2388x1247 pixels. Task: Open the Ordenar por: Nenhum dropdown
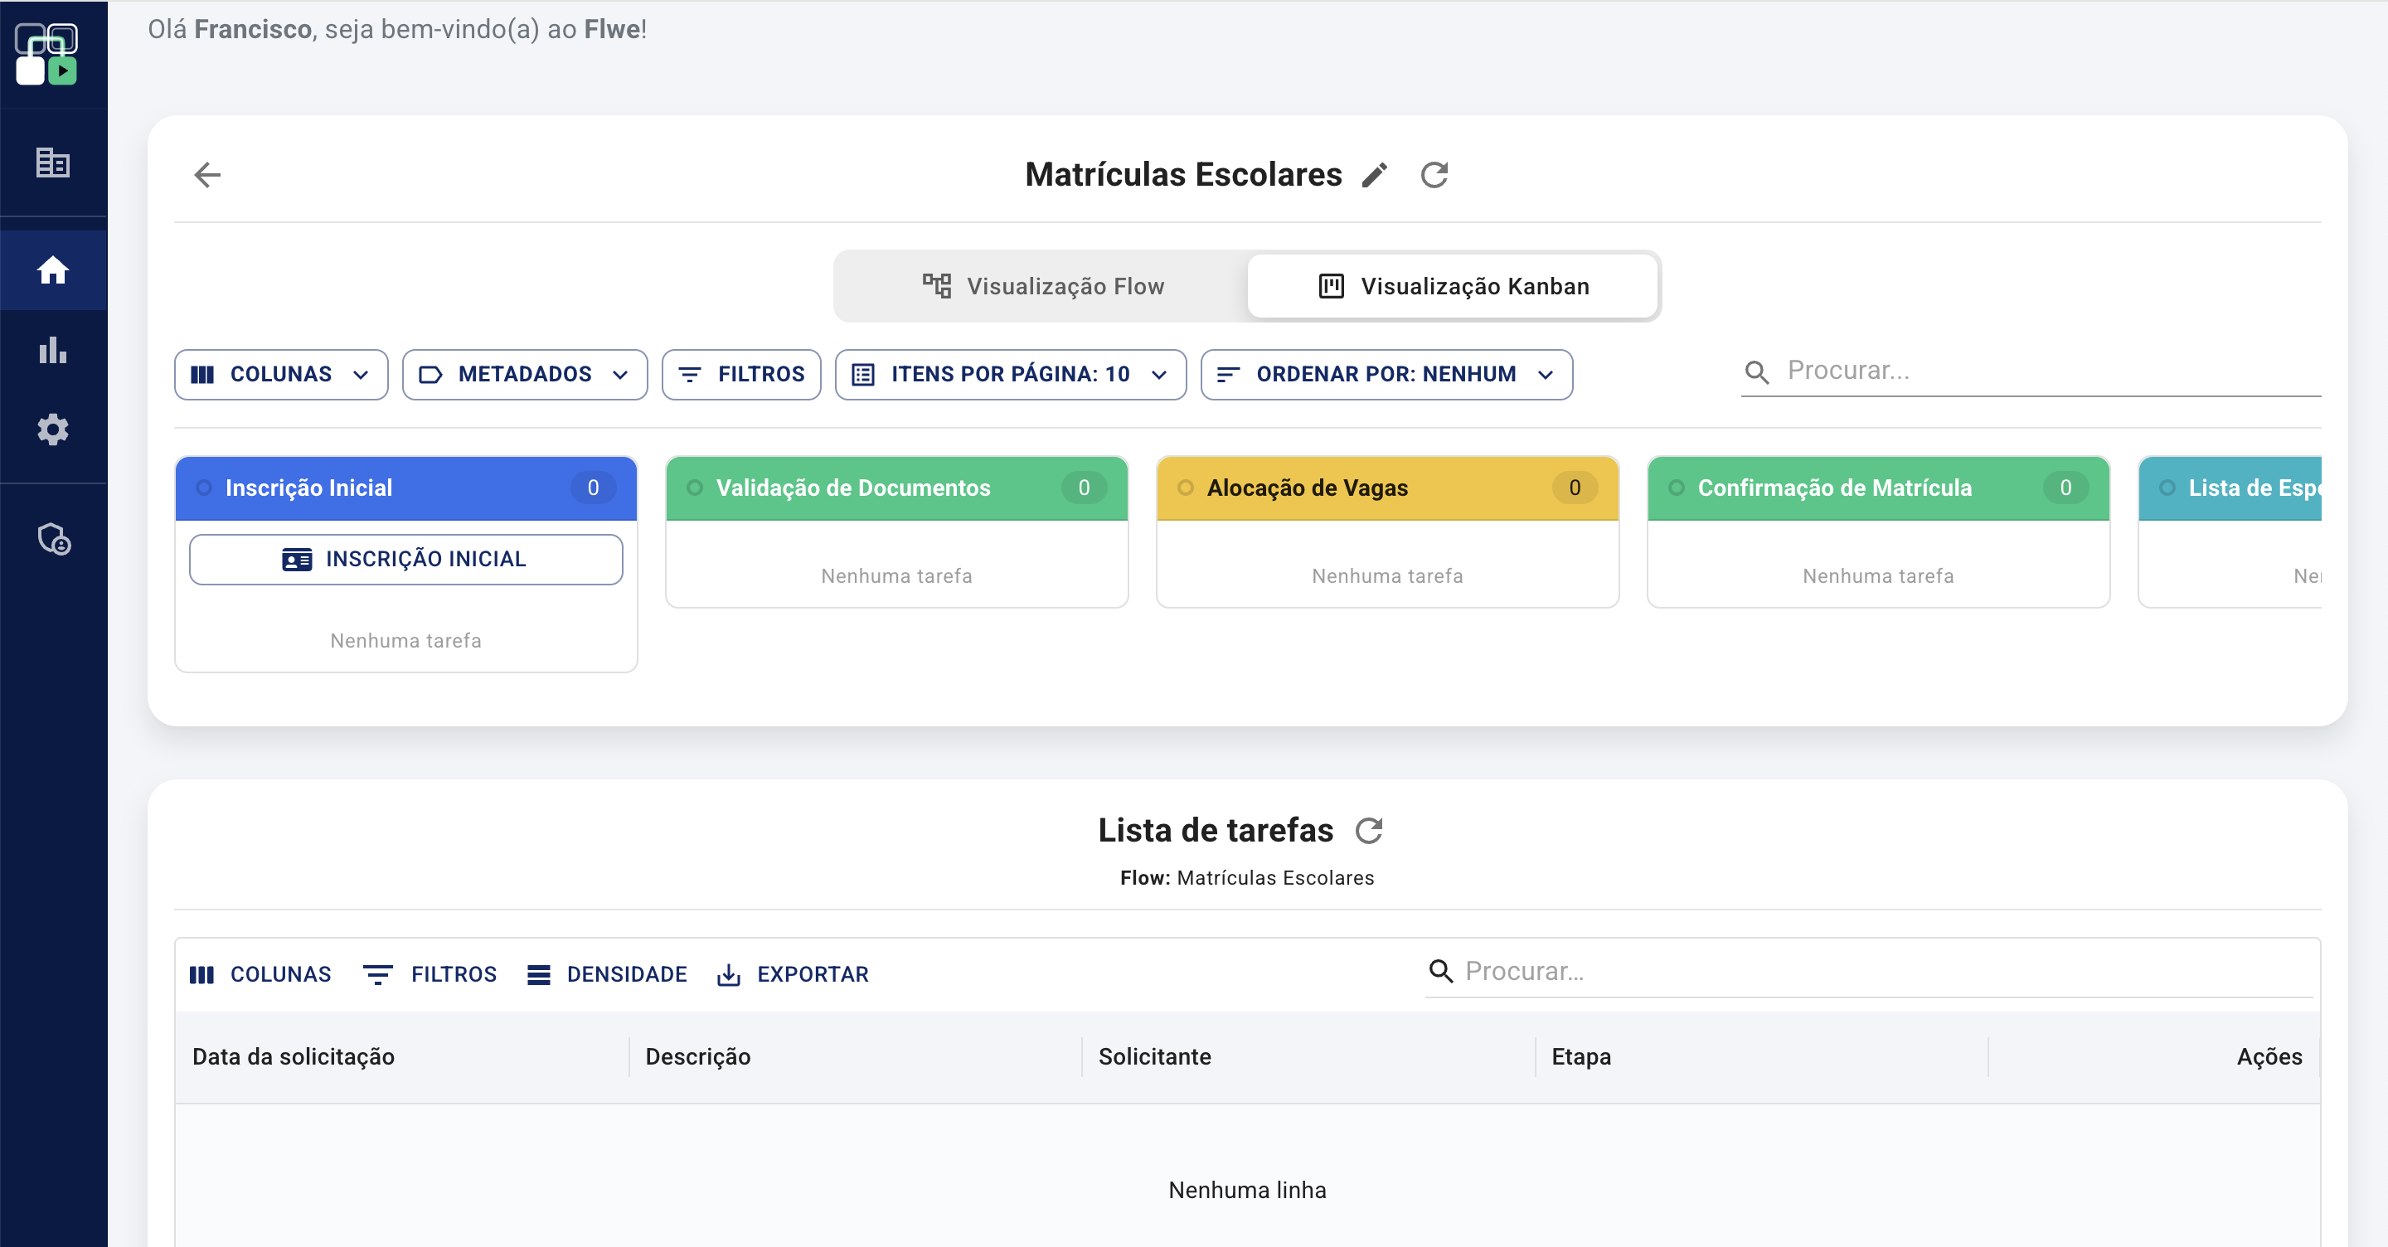click(1386, 375)
